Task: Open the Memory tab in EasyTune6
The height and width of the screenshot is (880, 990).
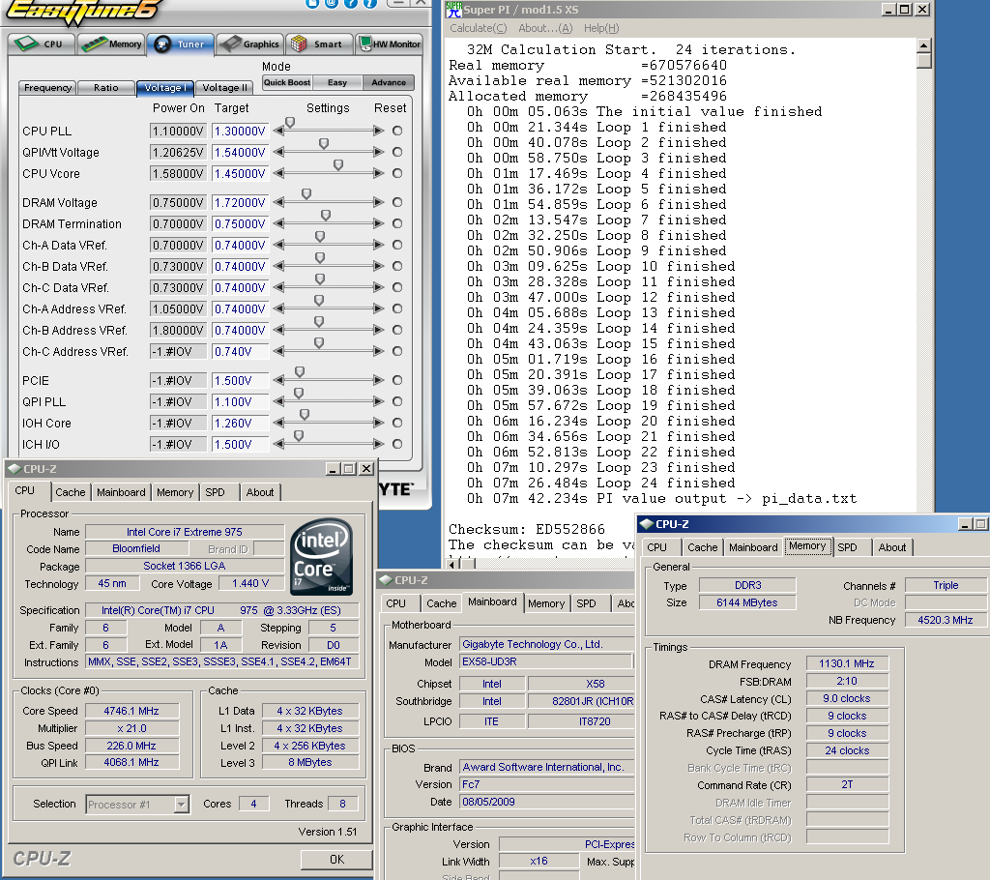Action: coord(111,44)
